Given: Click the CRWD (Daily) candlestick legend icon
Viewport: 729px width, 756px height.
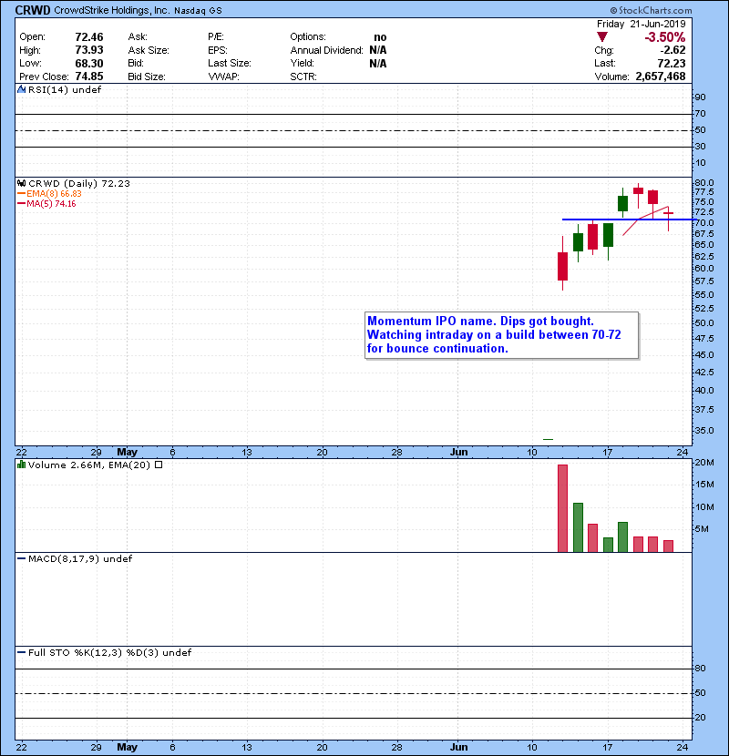Looking at the screenshot, I should [21, 183].
